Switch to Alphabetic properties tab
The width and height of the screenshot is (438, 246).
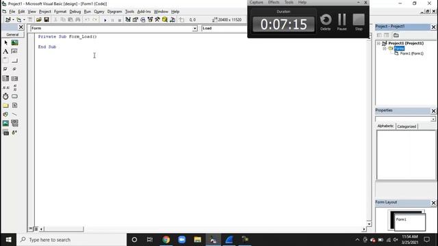(385, 126)
